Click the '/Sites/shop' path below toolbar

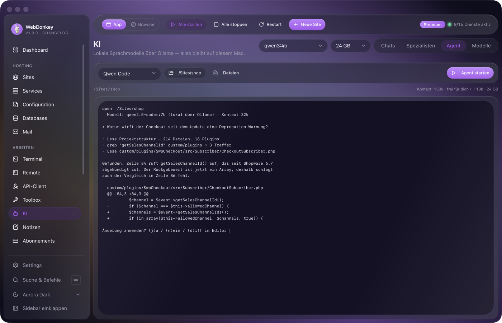(107, 89)
